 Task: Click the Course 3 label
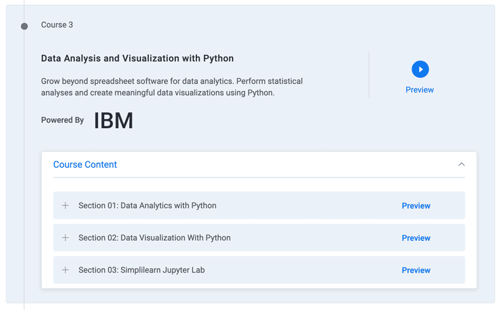pyautogui.click(x=57, y=25)
